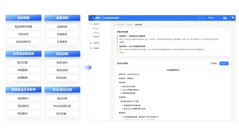Click the 历史处罚 card

(x=24, y=34)
